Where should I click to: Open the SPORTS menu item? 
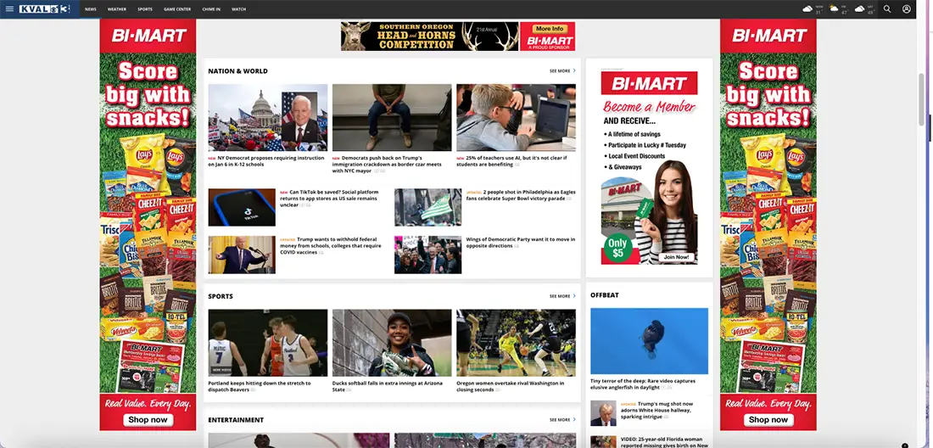(x=144, y=9)
